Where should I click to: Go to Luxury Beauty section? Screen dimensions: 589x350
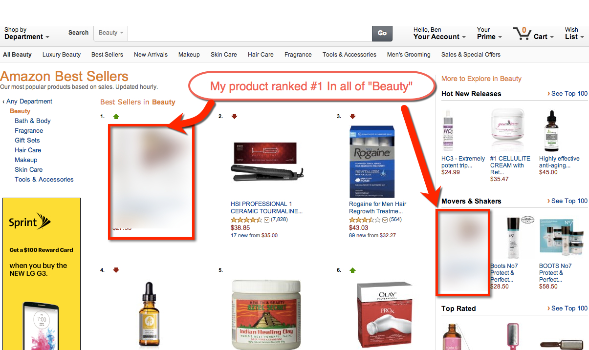click(62, 55)
